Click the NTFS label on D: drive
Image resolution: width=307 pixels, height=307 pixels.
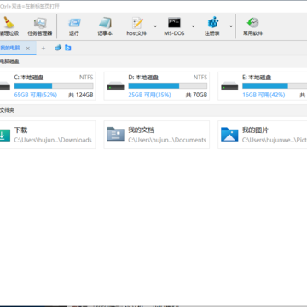200,78
